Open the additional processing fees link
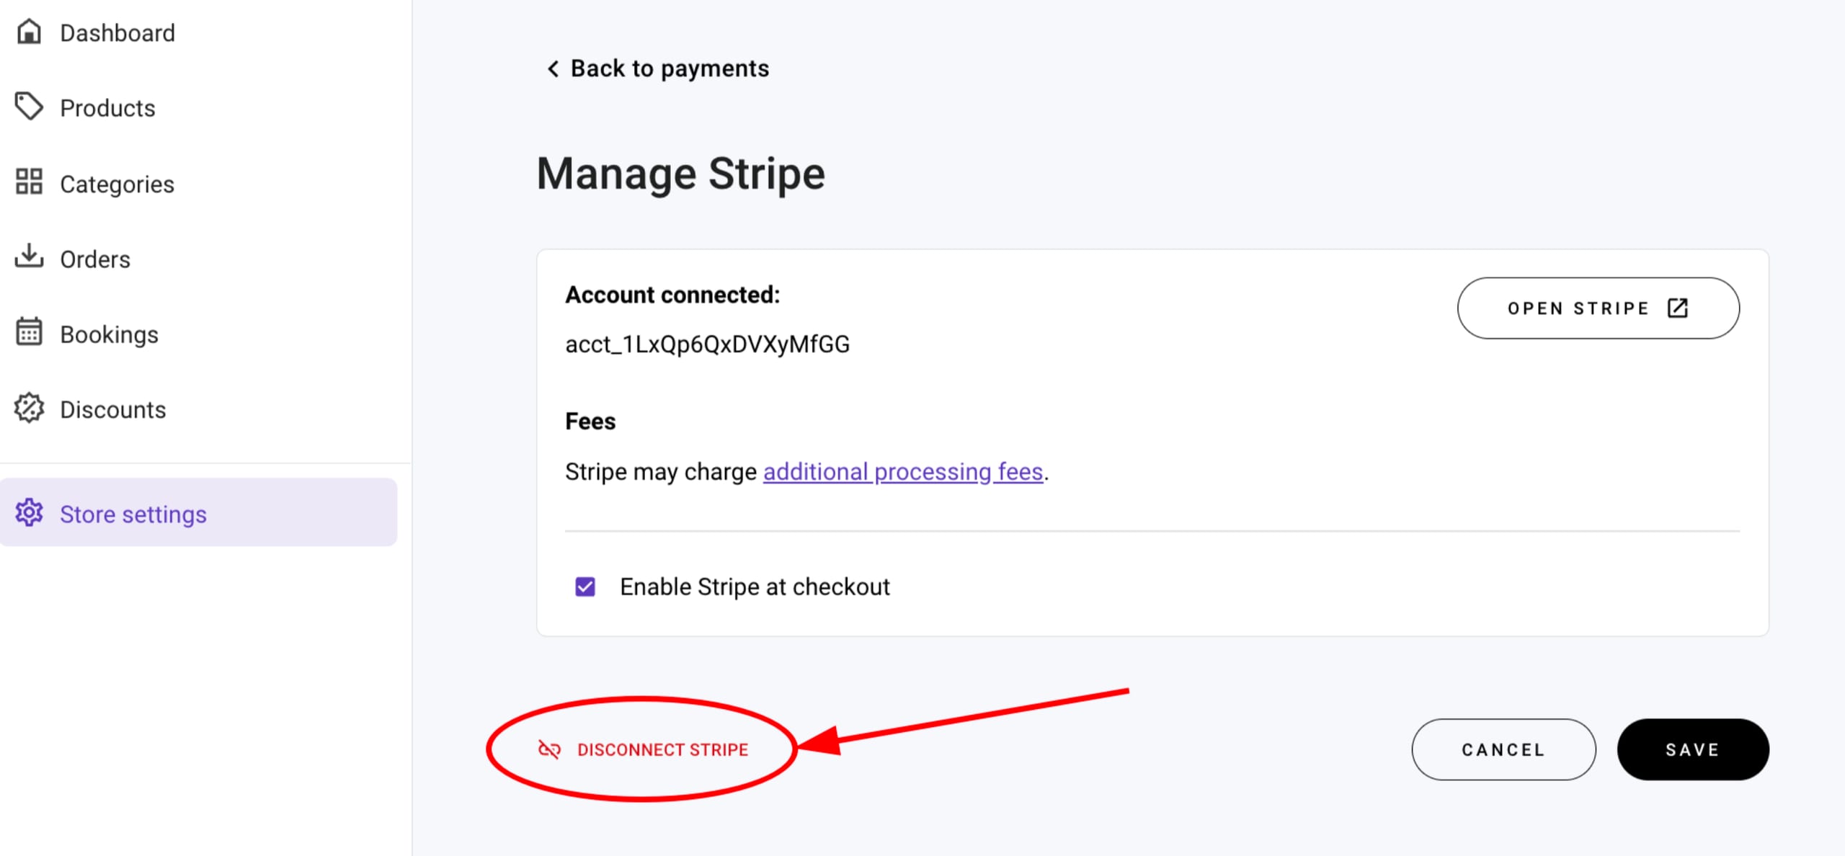 click(x=904, y=471)
